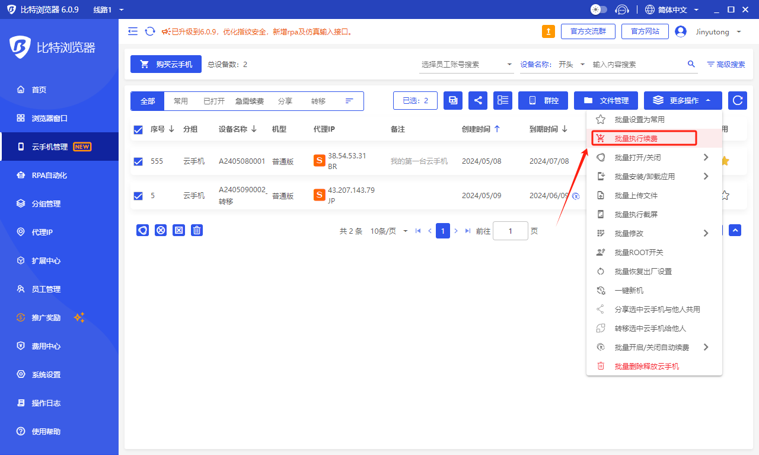The image size is (759, 455).
Task: Click the 群控 button
Action: 543,100
